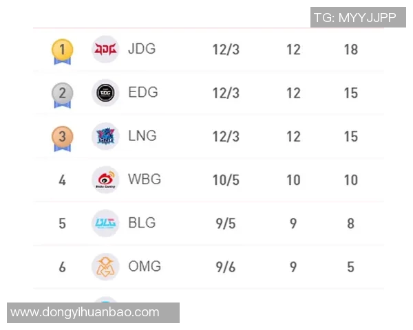Select the WBG team name
This screenshot has height=330, width=413.
(145, 179)
